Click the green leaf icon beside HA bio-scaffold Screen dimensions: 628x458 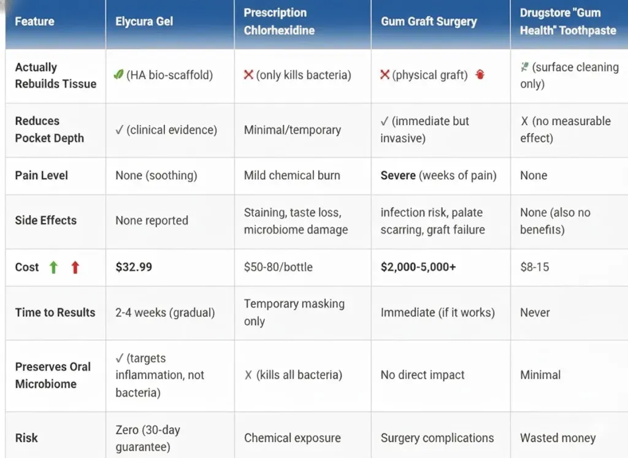119,75
